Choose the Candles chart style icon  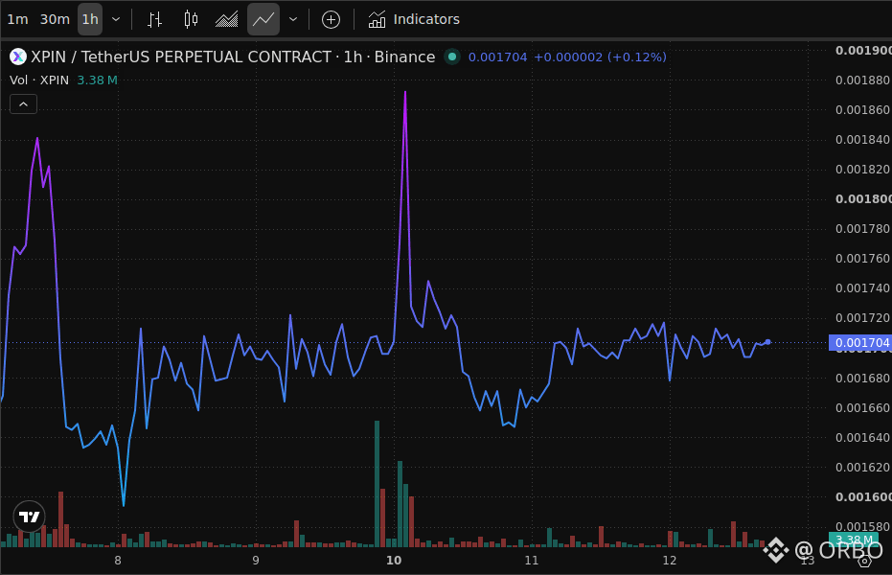click(x=192, y=19)
